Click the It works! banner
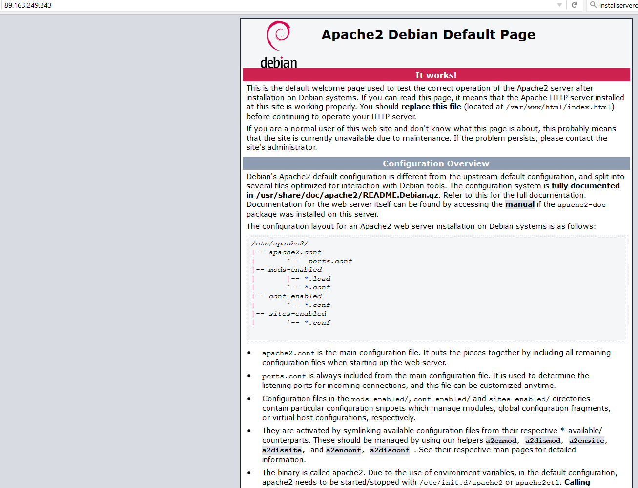This screenshot has width=638, height=488. coord(436,75)
